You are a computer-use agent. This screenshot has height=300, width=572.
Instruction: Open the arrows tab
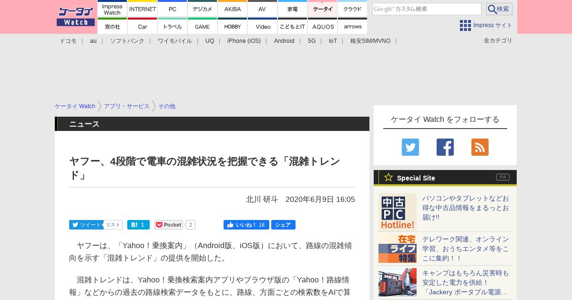point(353,26)
